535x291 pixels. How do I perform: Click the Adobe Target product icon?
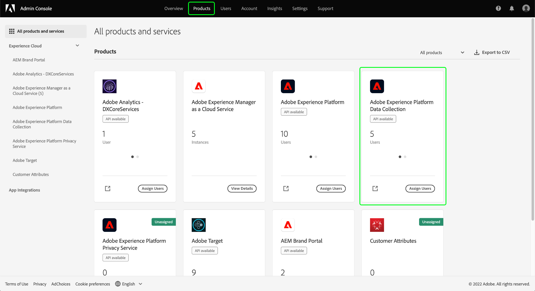point(199,225)
